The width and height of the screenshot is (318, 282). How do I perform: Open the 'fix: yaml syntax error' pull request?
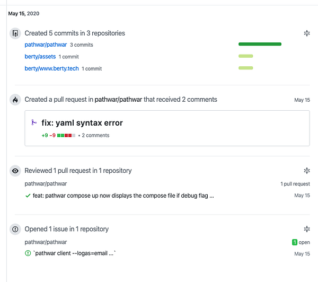click(82, 123)
